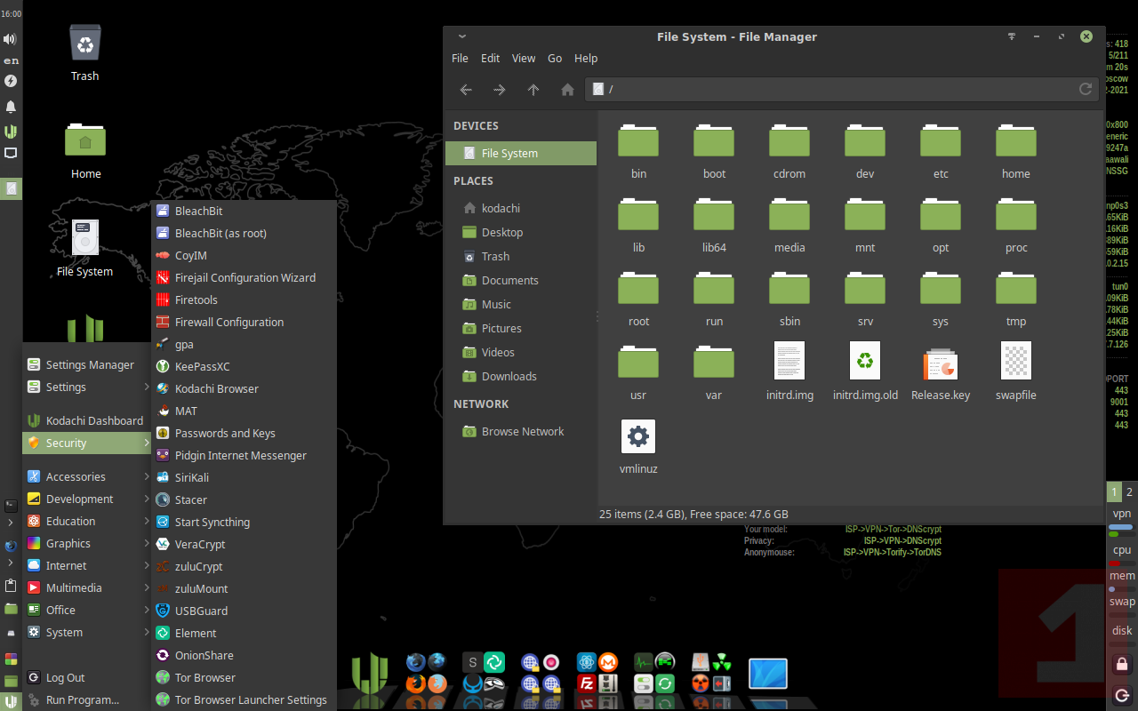1138x711 pixels.
Task: Click the home icon in File Manager toolbar
Action: 567,90
